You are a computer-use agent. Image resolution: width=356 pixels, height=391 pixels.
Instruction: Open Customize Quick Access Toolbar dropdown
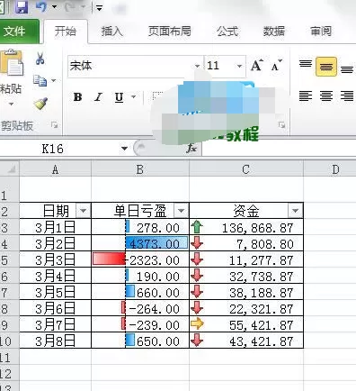click(99, 7)
